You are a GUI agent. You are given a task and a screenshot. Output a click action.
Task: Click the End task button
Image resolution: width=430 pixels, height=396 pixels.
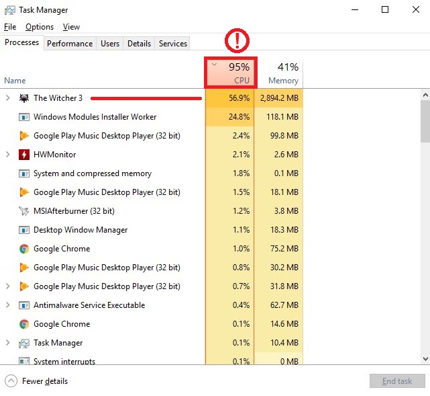397,381
